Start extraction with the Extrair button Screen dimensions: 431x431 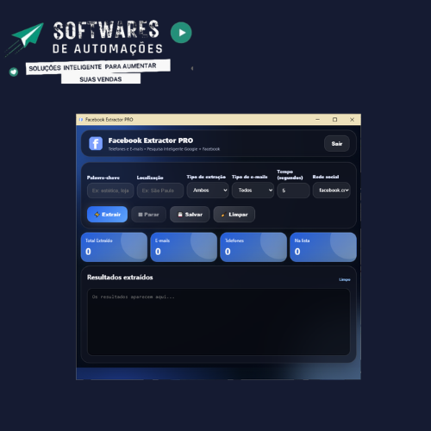tap(107, 215)
